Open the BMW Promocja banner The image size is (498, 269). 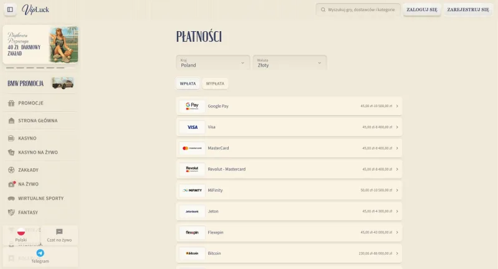[x=41, y=83]
